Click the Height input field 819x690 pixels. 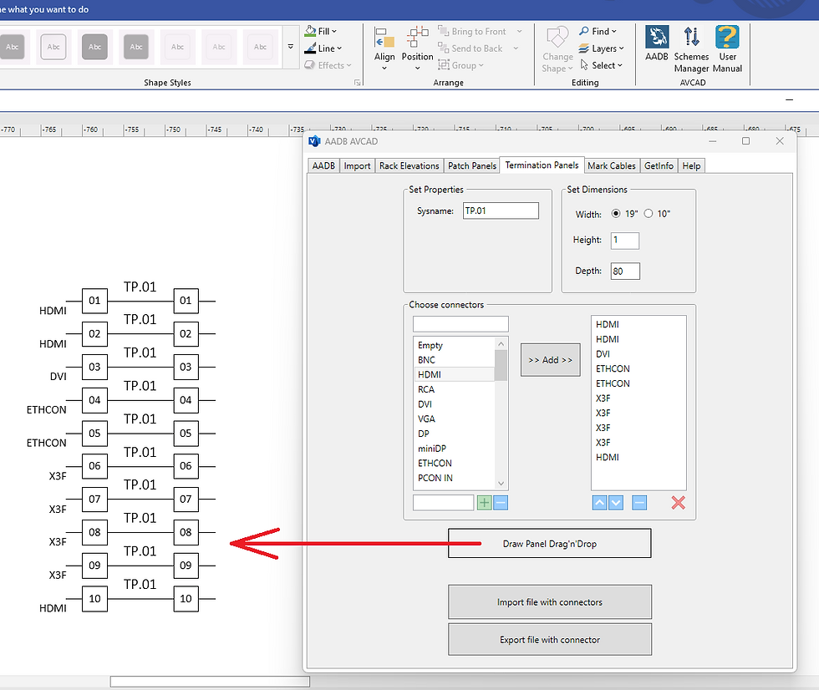625,240
